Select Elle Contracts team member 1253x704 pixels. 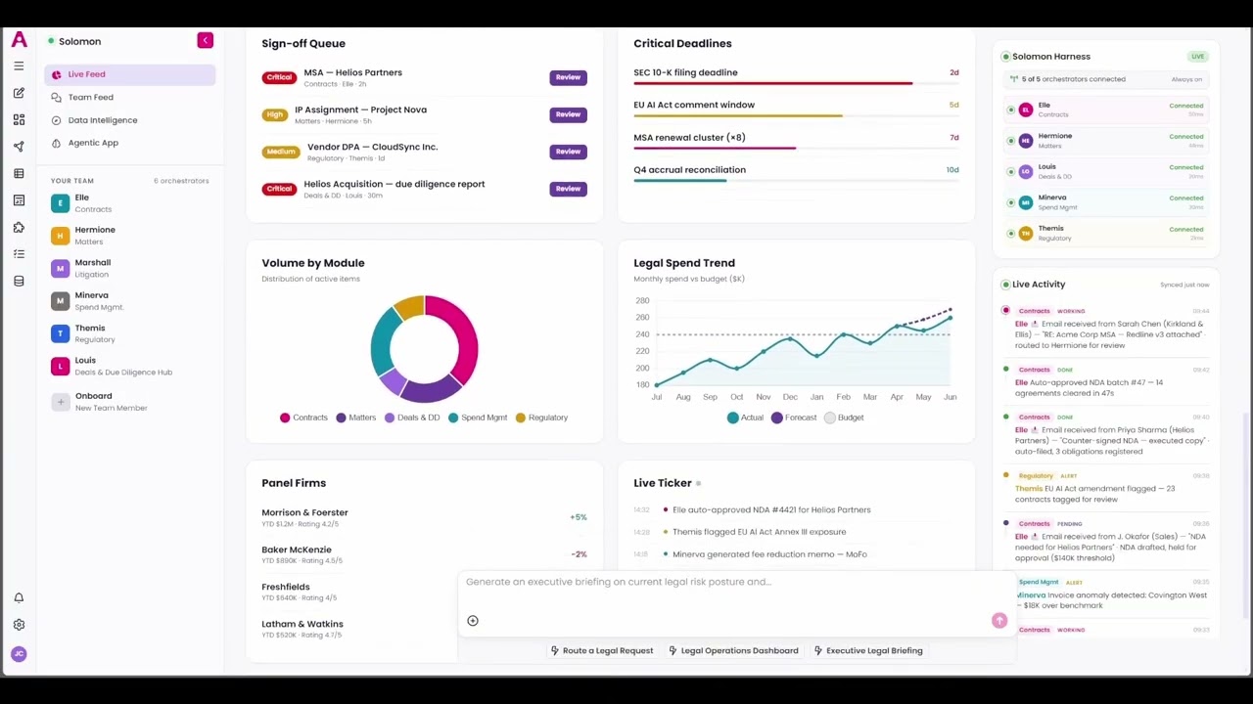(x=129, y=203)
